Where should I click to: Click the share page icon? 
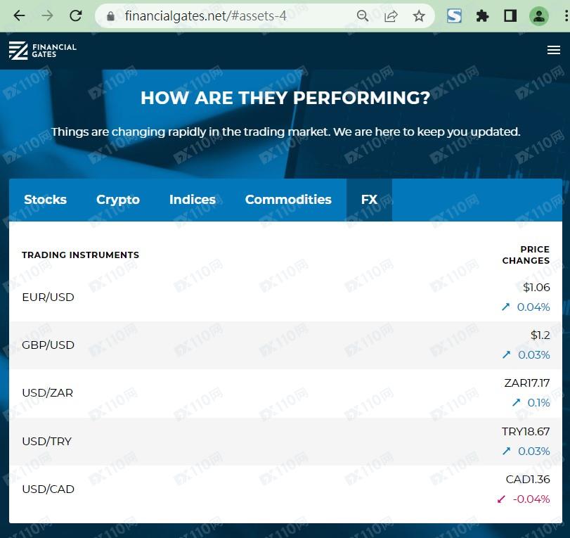391,15
